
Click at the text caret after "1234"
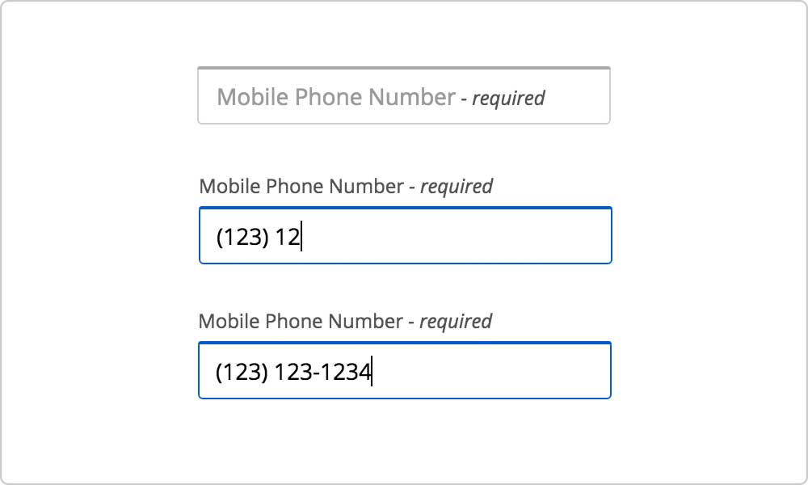point(372,371)
